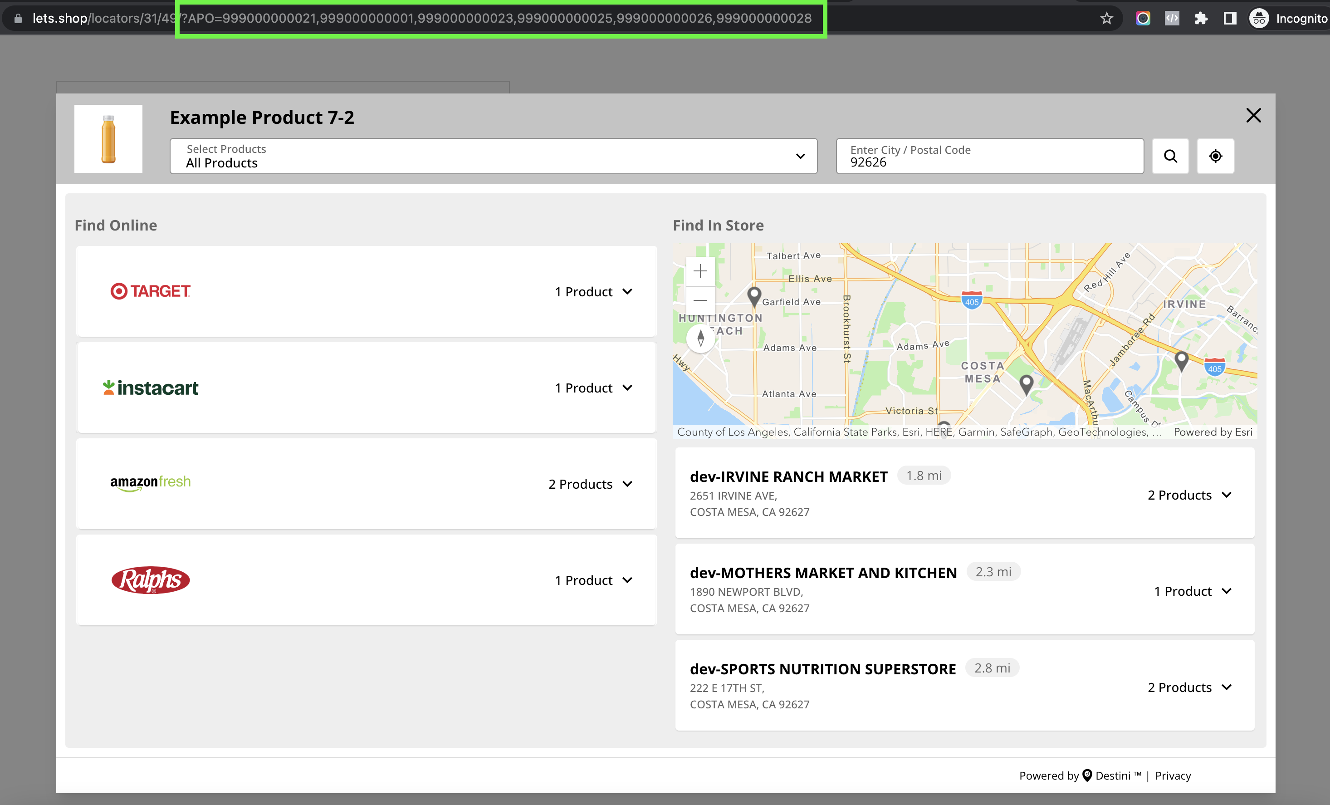This screenshot has width=1330, height=805.
Task: Click dev-MOTHERS MARKET AND KITCHEN store name
Action: click(822, 573)
